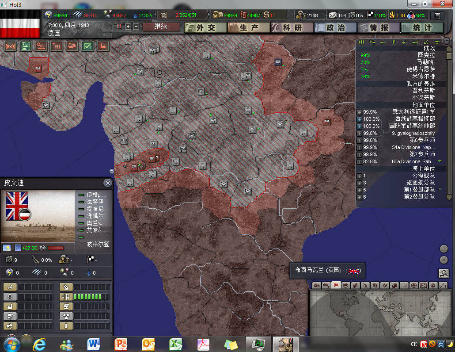455x352 pixels.
Task: Click the 继续 continue button
Action: coord(161,27)
